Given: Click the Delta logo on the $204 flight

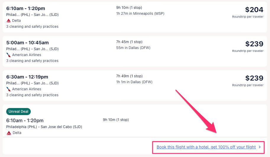Looking at the screenshot, I should 9,21.
